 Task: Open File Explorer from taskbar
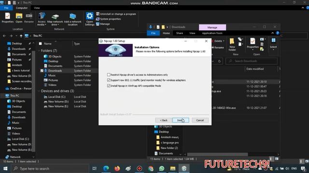coord(173,168)
